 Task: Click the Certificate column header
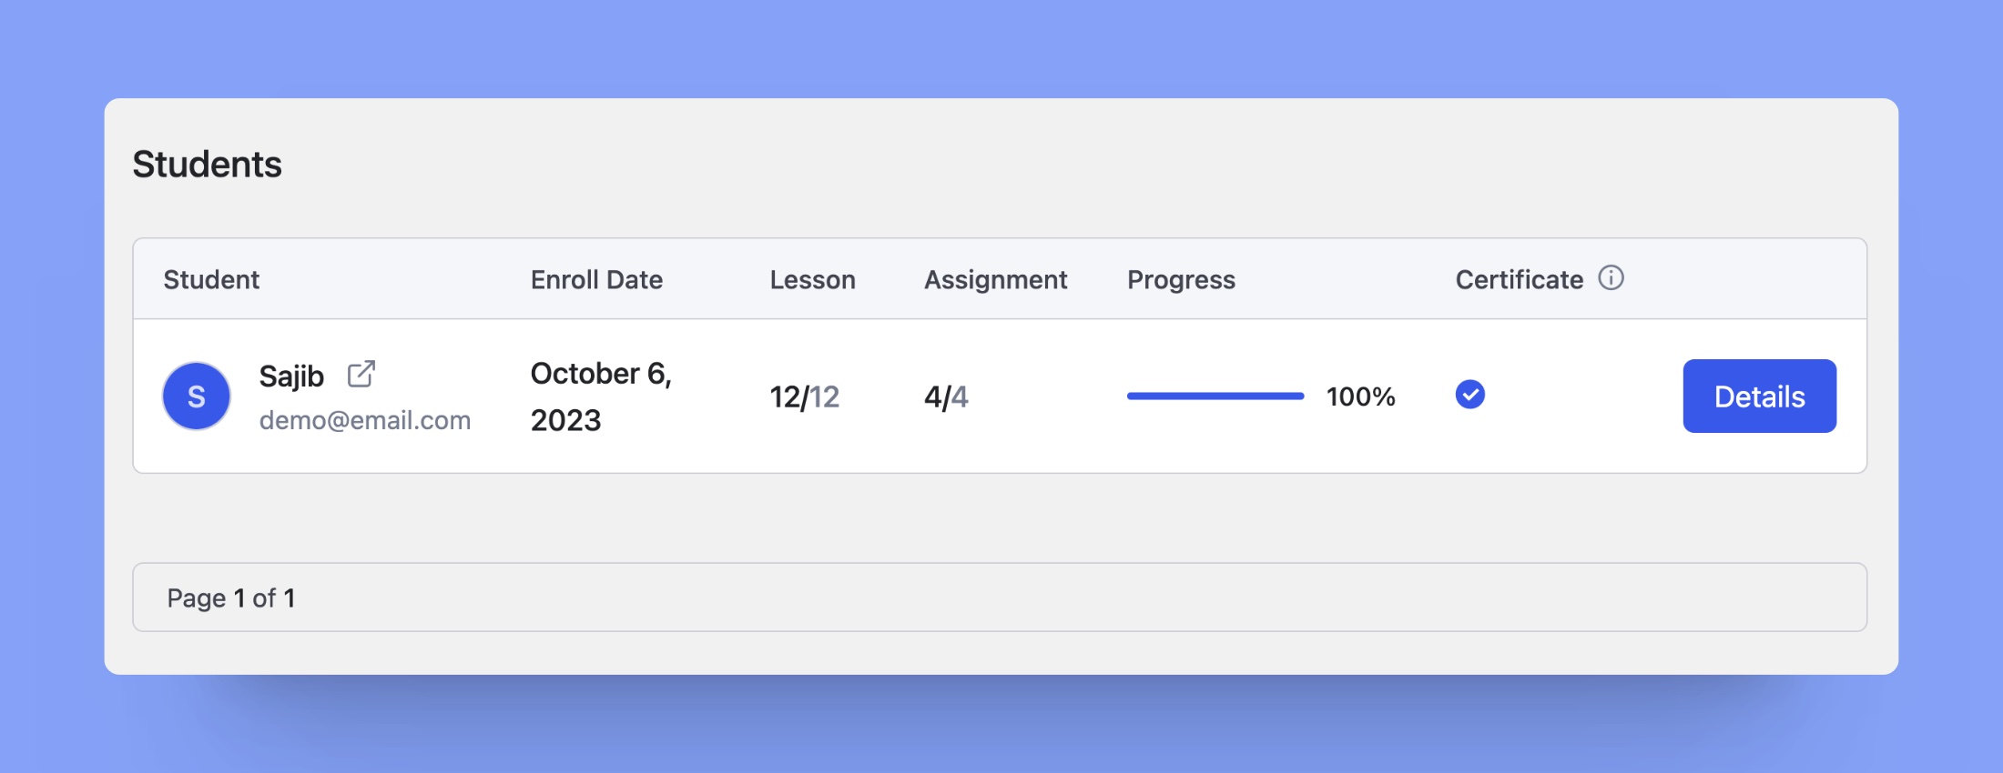click(1519, 279)
